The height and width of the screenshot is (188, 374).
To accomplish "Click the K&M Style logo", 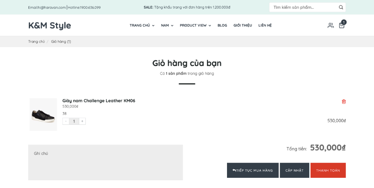I will tap(49, 25).
